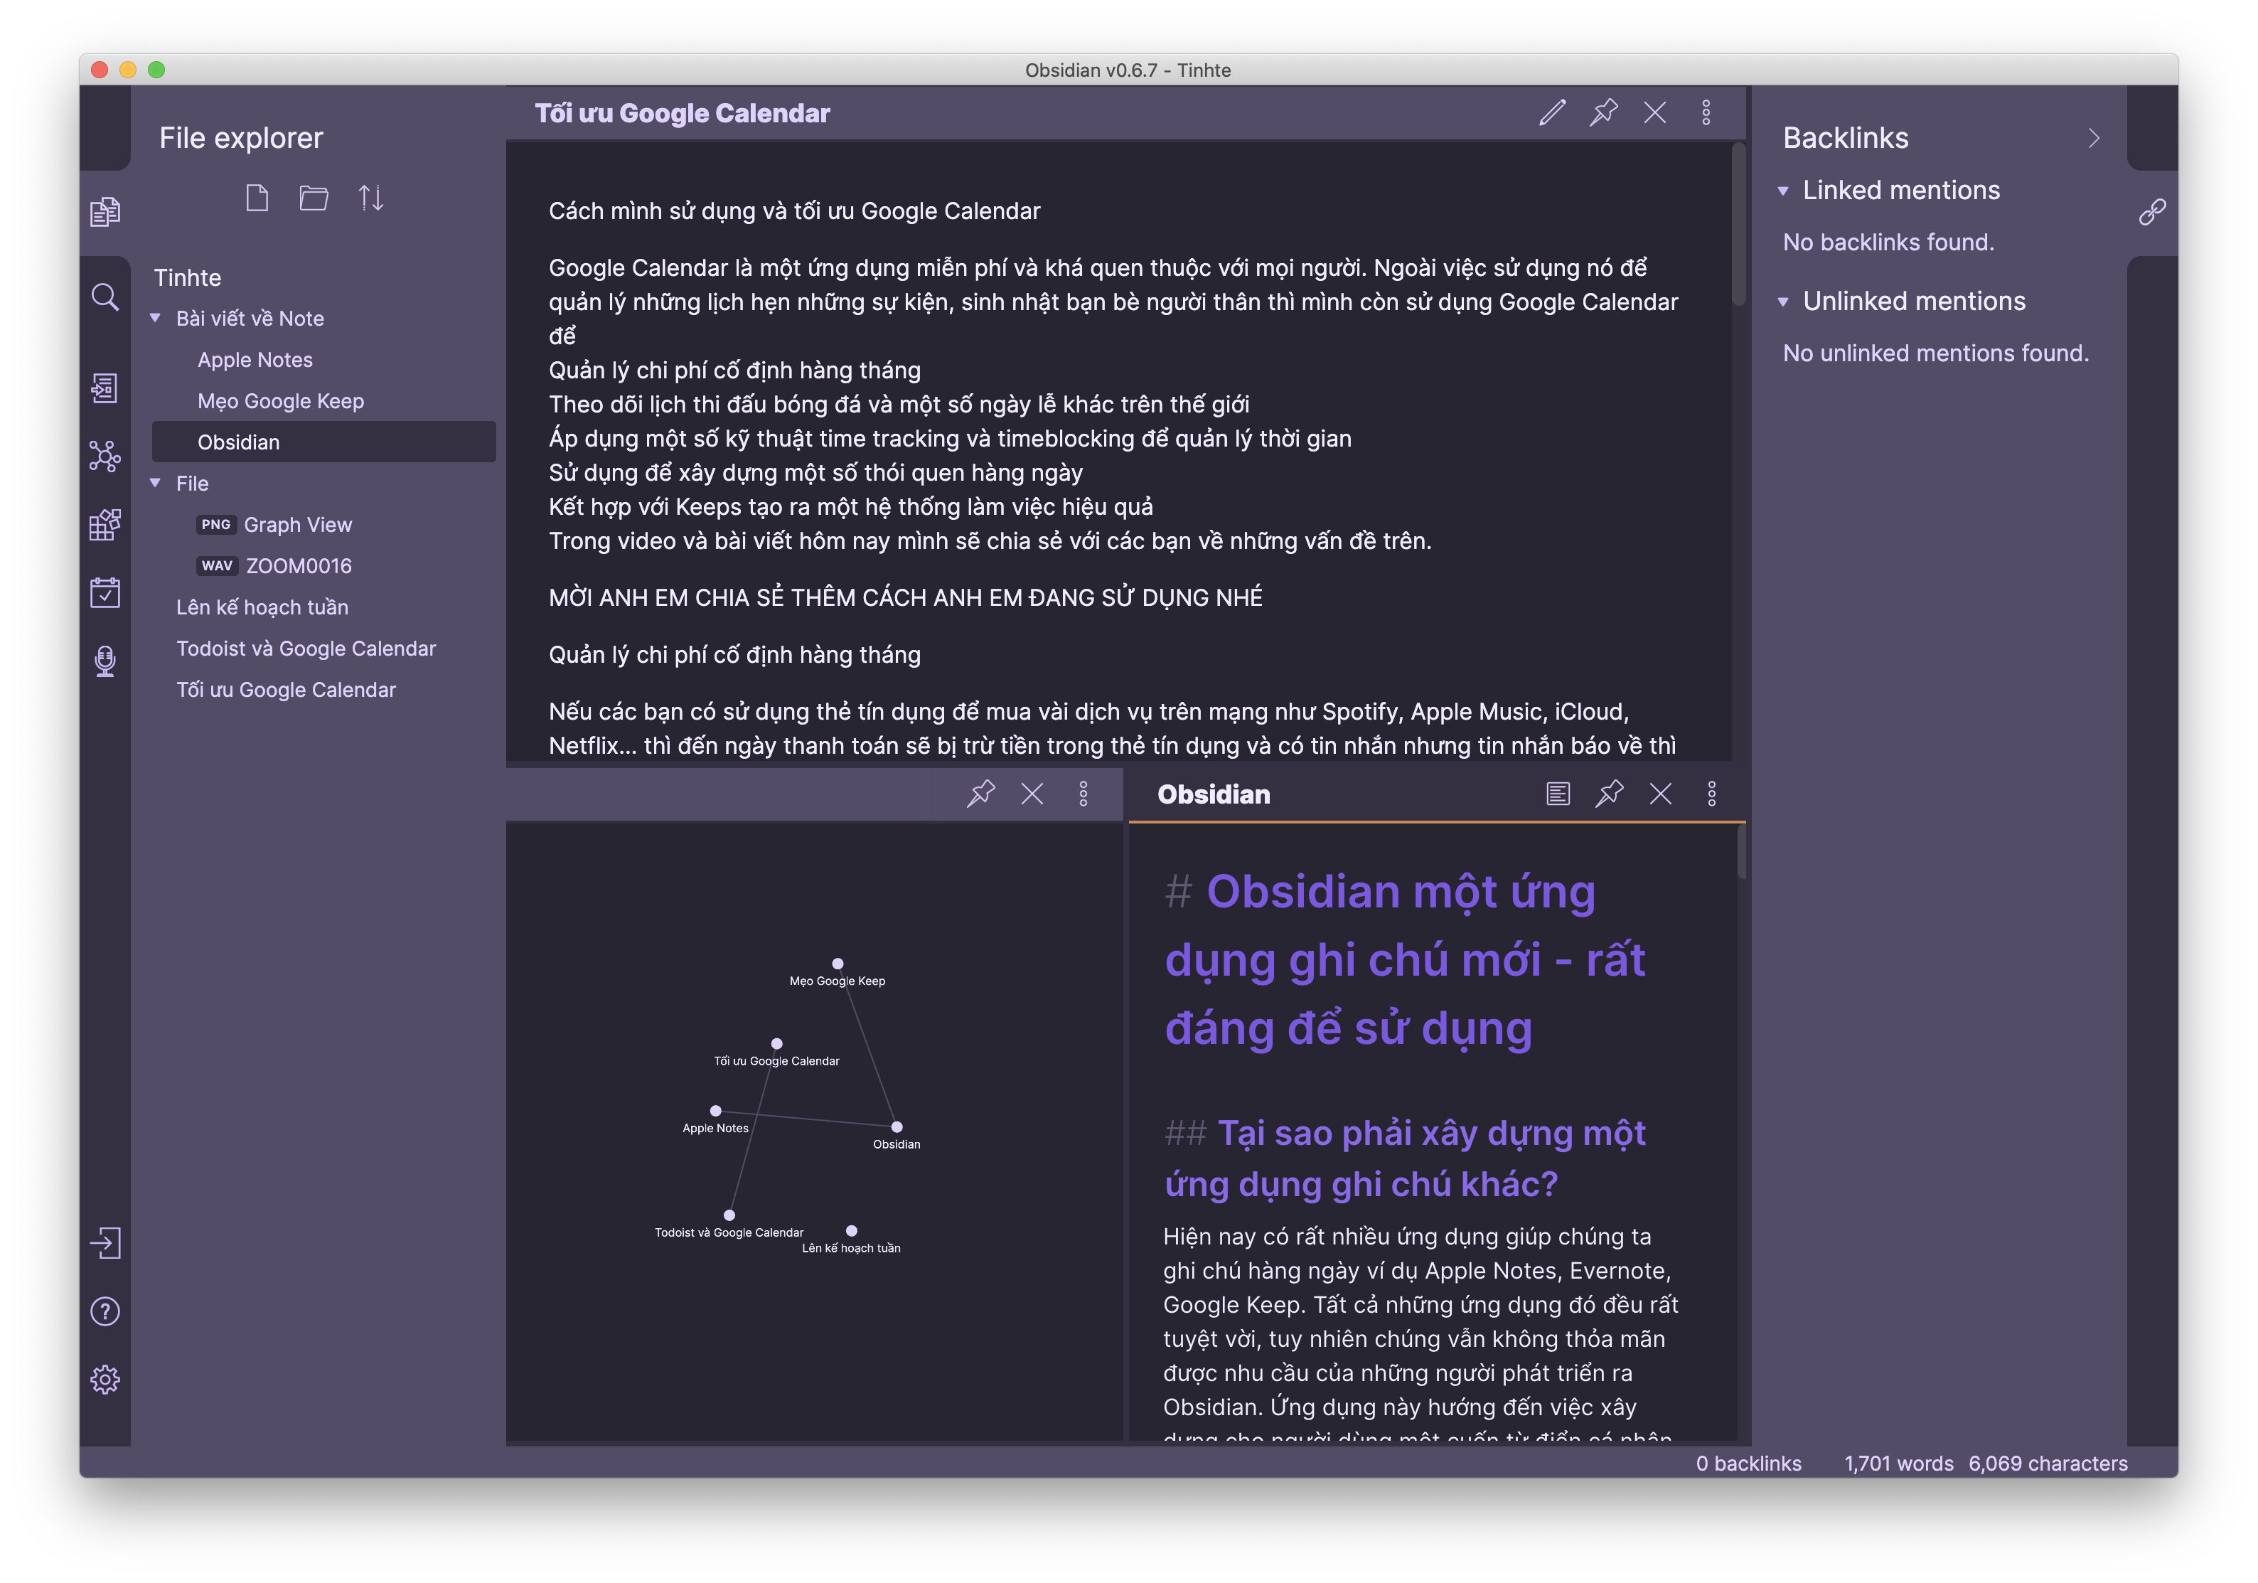Create a new folder in file explorer

[x=314, y=198]
